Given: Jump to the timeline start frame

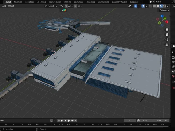Looking at the screenshot, I should [59, 120].
